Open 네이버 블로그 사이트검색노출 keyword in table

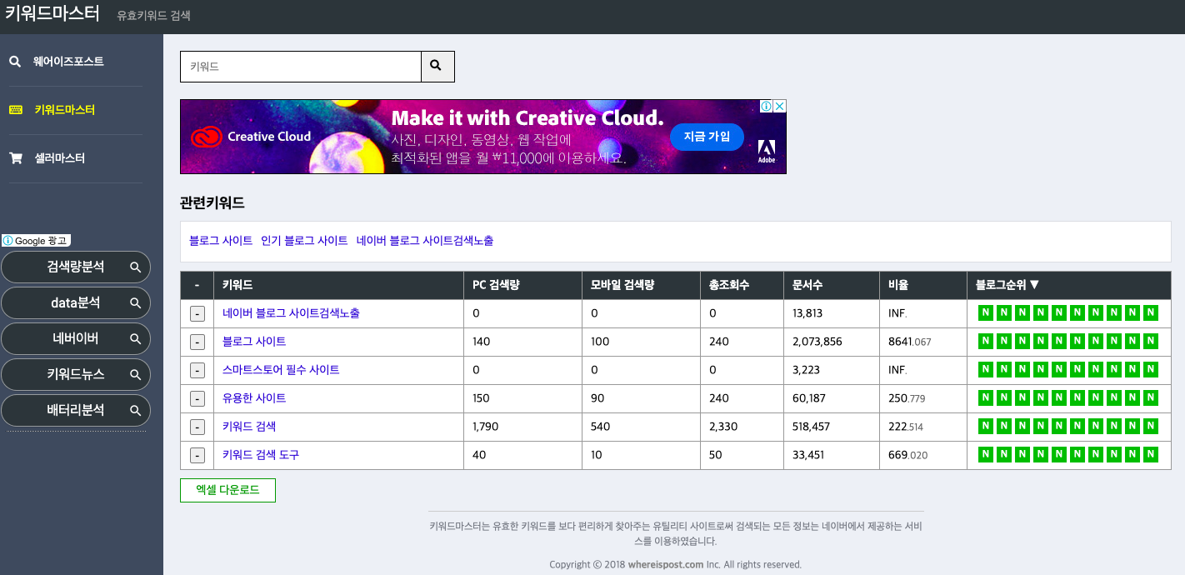pos(291,313)
